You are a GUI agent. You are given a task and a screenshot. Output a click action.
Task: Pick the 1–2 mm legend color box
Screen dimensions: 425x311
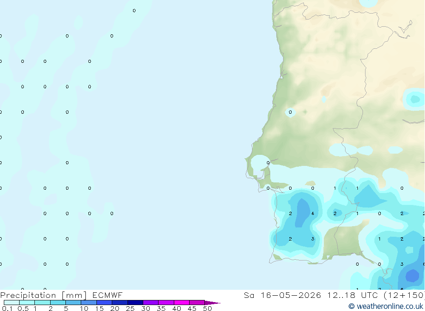(42, 303)
